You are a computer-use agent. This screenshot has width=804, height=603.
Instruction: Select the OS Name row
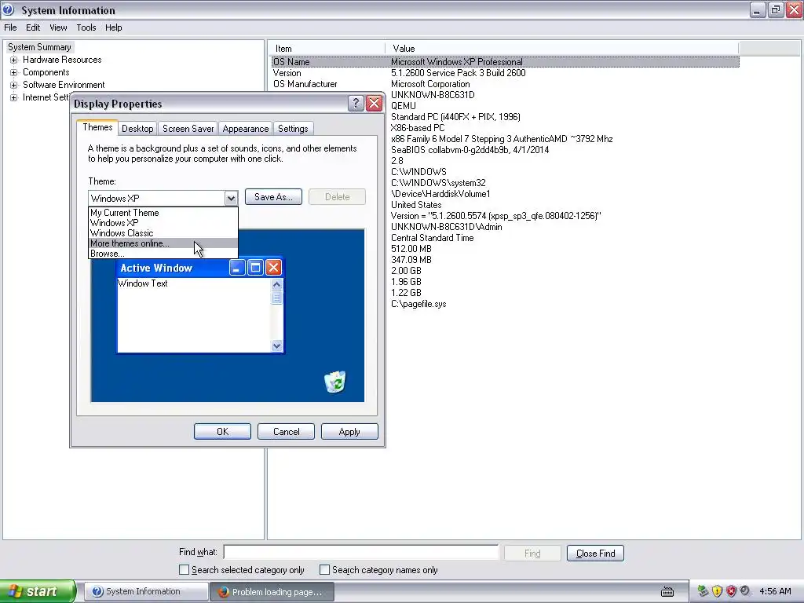click(505, 62)
